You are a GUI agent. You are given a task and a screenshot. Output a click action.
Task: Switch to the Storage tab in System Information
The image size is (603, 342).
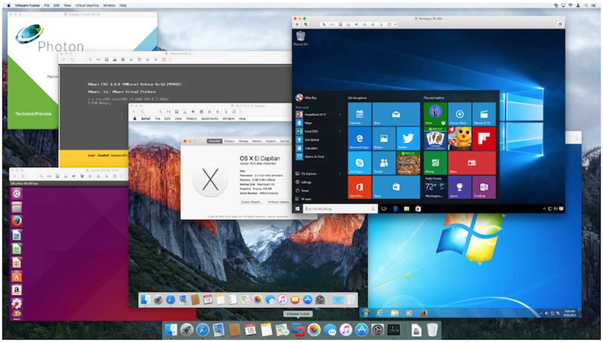coord(243,141)
